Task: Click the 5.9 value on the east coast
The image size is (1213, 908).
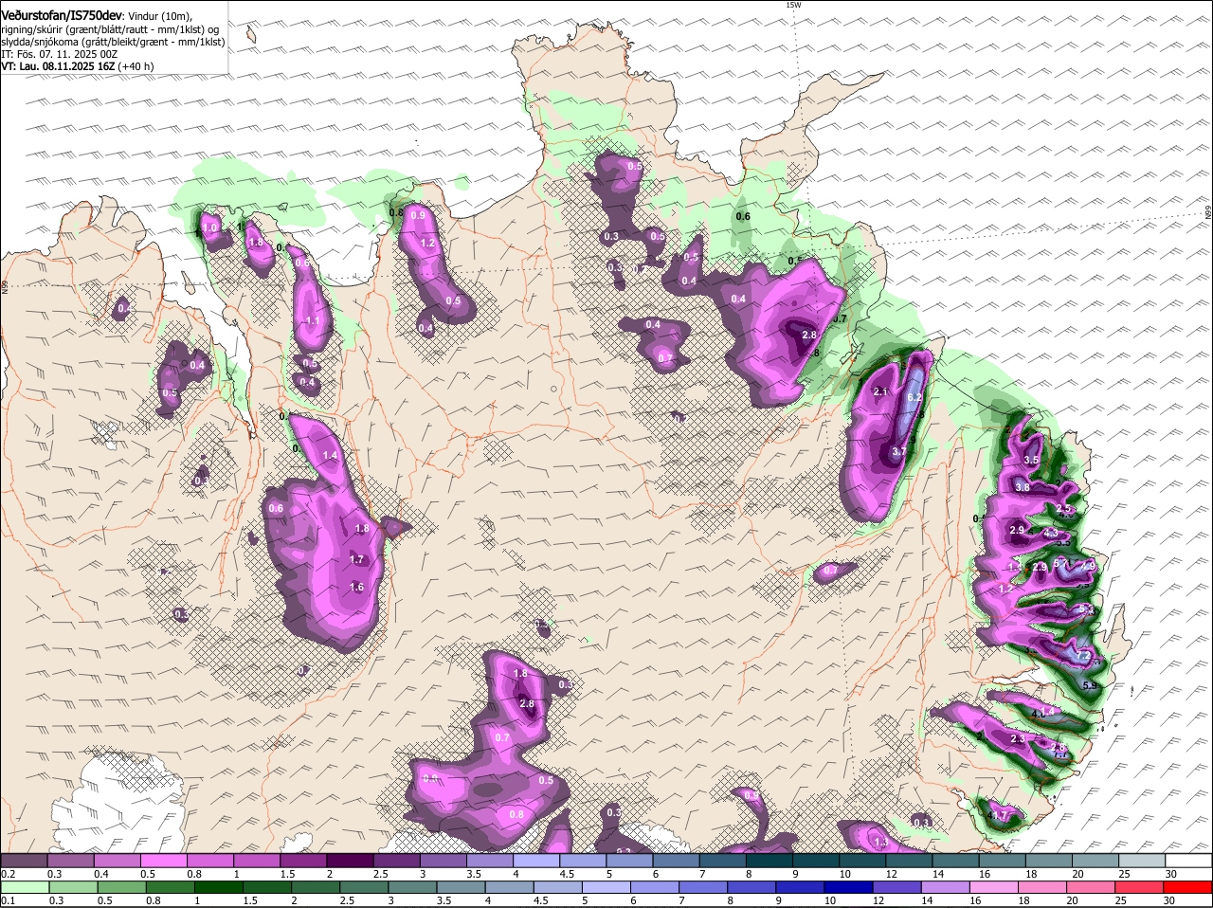Action: [x=1089, y=685]
